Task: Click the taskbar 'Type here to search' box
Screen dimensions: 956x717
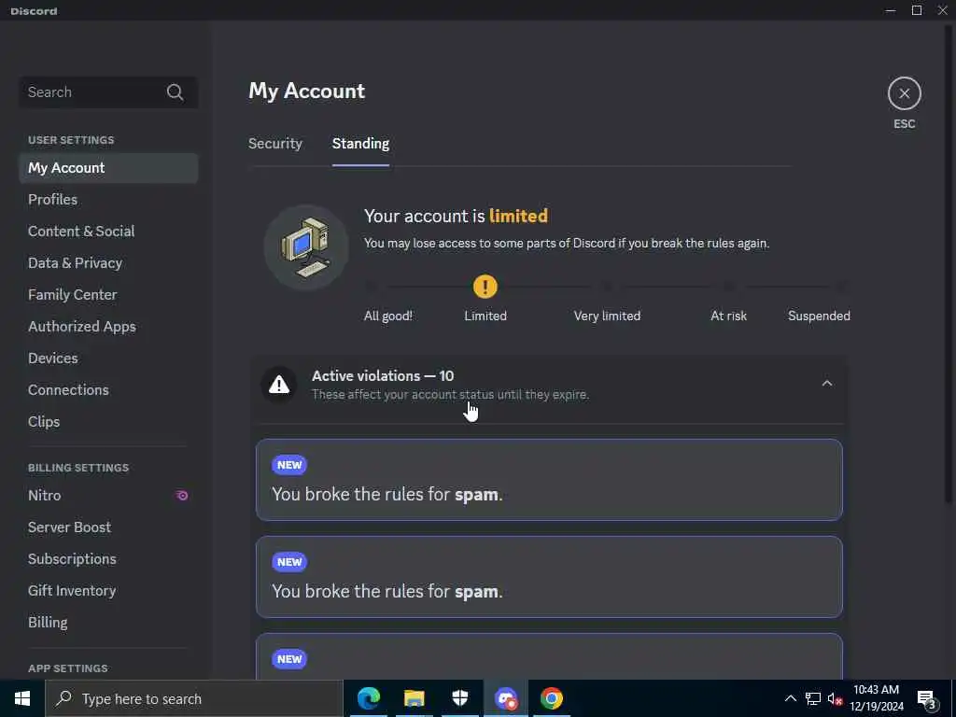Action: [x=194, y=698]
